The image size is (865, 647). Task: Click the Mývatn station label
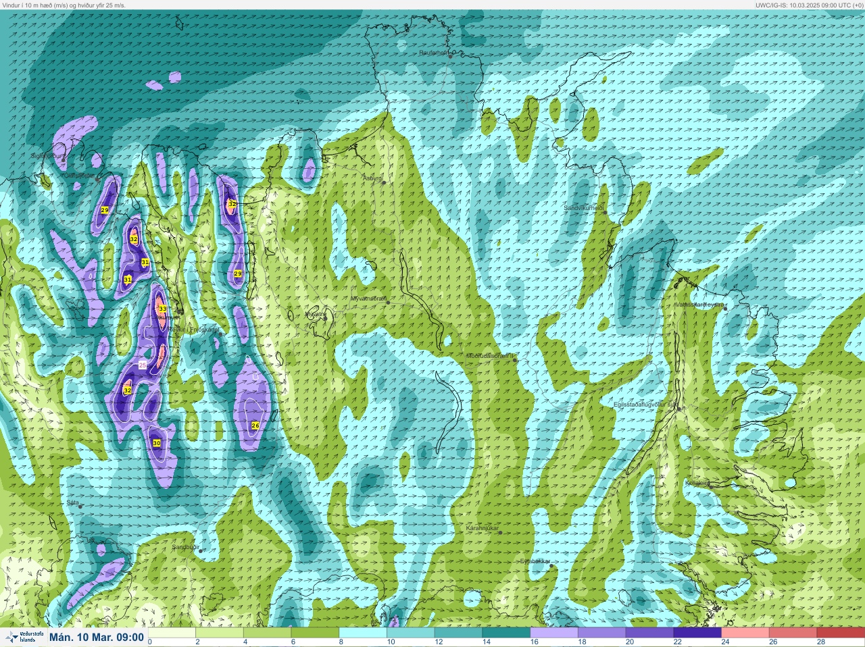315,314
